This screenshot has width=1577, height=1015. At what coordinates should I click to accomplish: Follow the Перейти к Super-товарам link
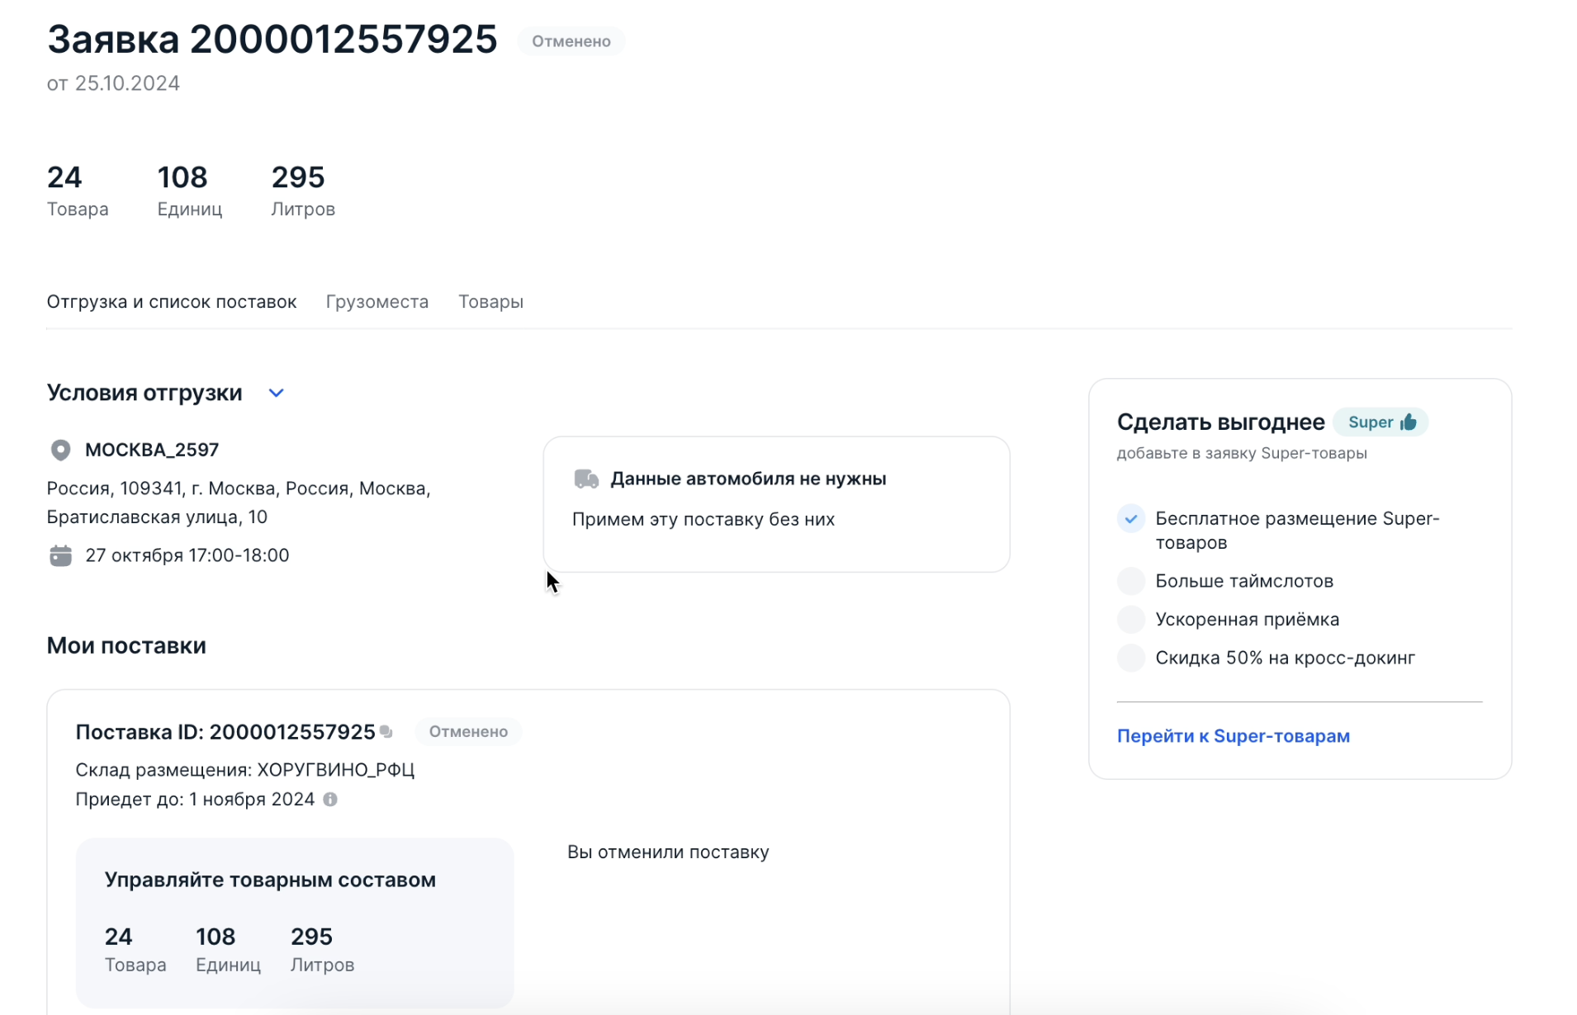pos(1233,736)
